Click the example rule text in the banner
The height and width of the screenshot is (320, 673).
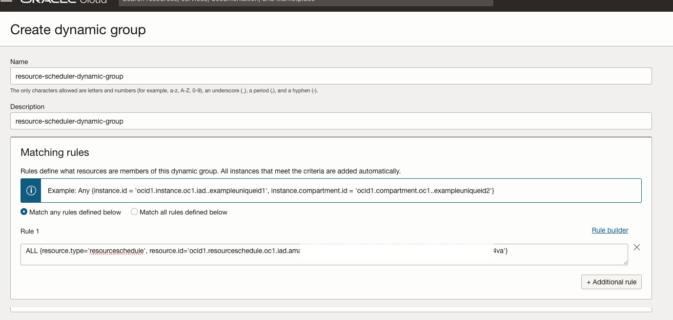coord(271,191)
